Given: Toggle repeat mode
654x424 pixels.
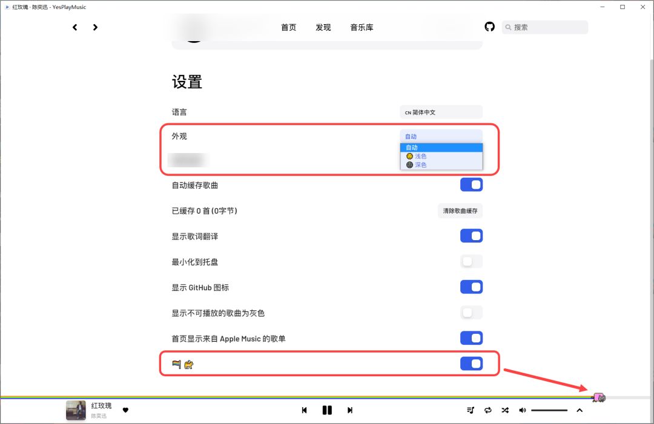Looking at the screenshot, I should point(488,410).
